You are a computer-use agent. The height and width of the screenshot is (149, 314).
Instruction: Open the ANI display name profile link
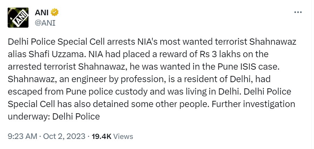click(x=42, y=13)
